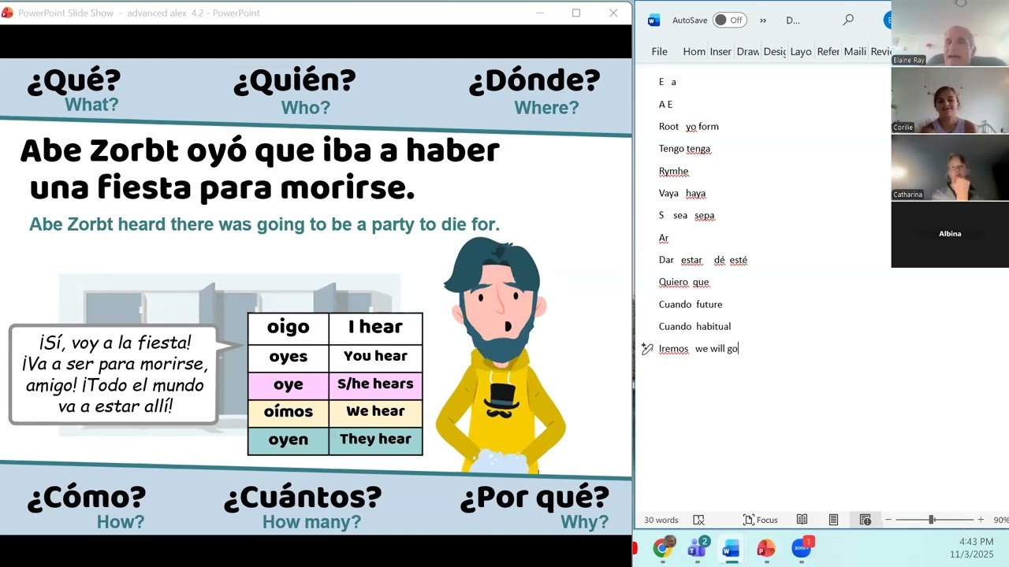
Task: Click the zoom out minus button
Action: 888,520
